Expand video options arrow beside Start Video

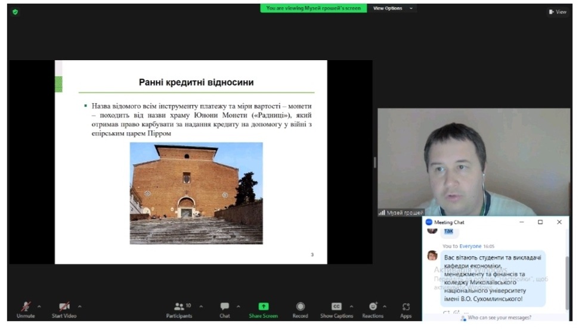pyautogui.click(x=79, y=306)
